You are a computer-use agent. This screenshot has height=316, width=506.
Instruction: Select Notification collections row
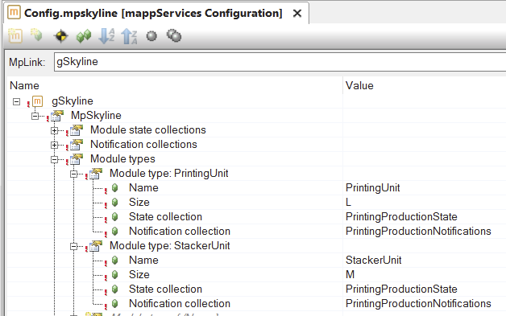[143, 144]
